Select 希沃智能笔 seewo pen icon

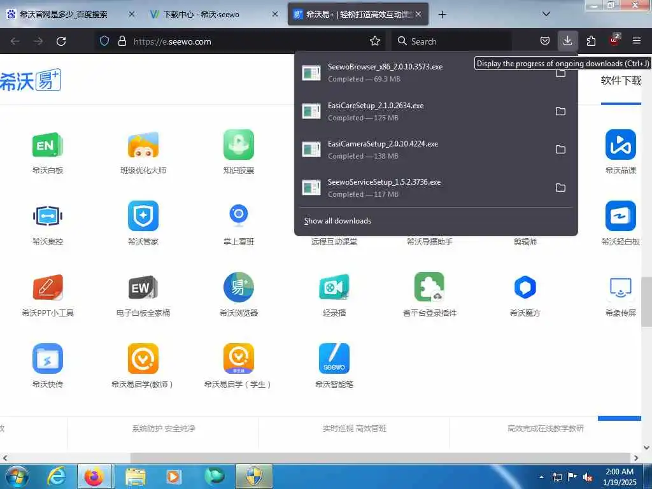[334, 358]
